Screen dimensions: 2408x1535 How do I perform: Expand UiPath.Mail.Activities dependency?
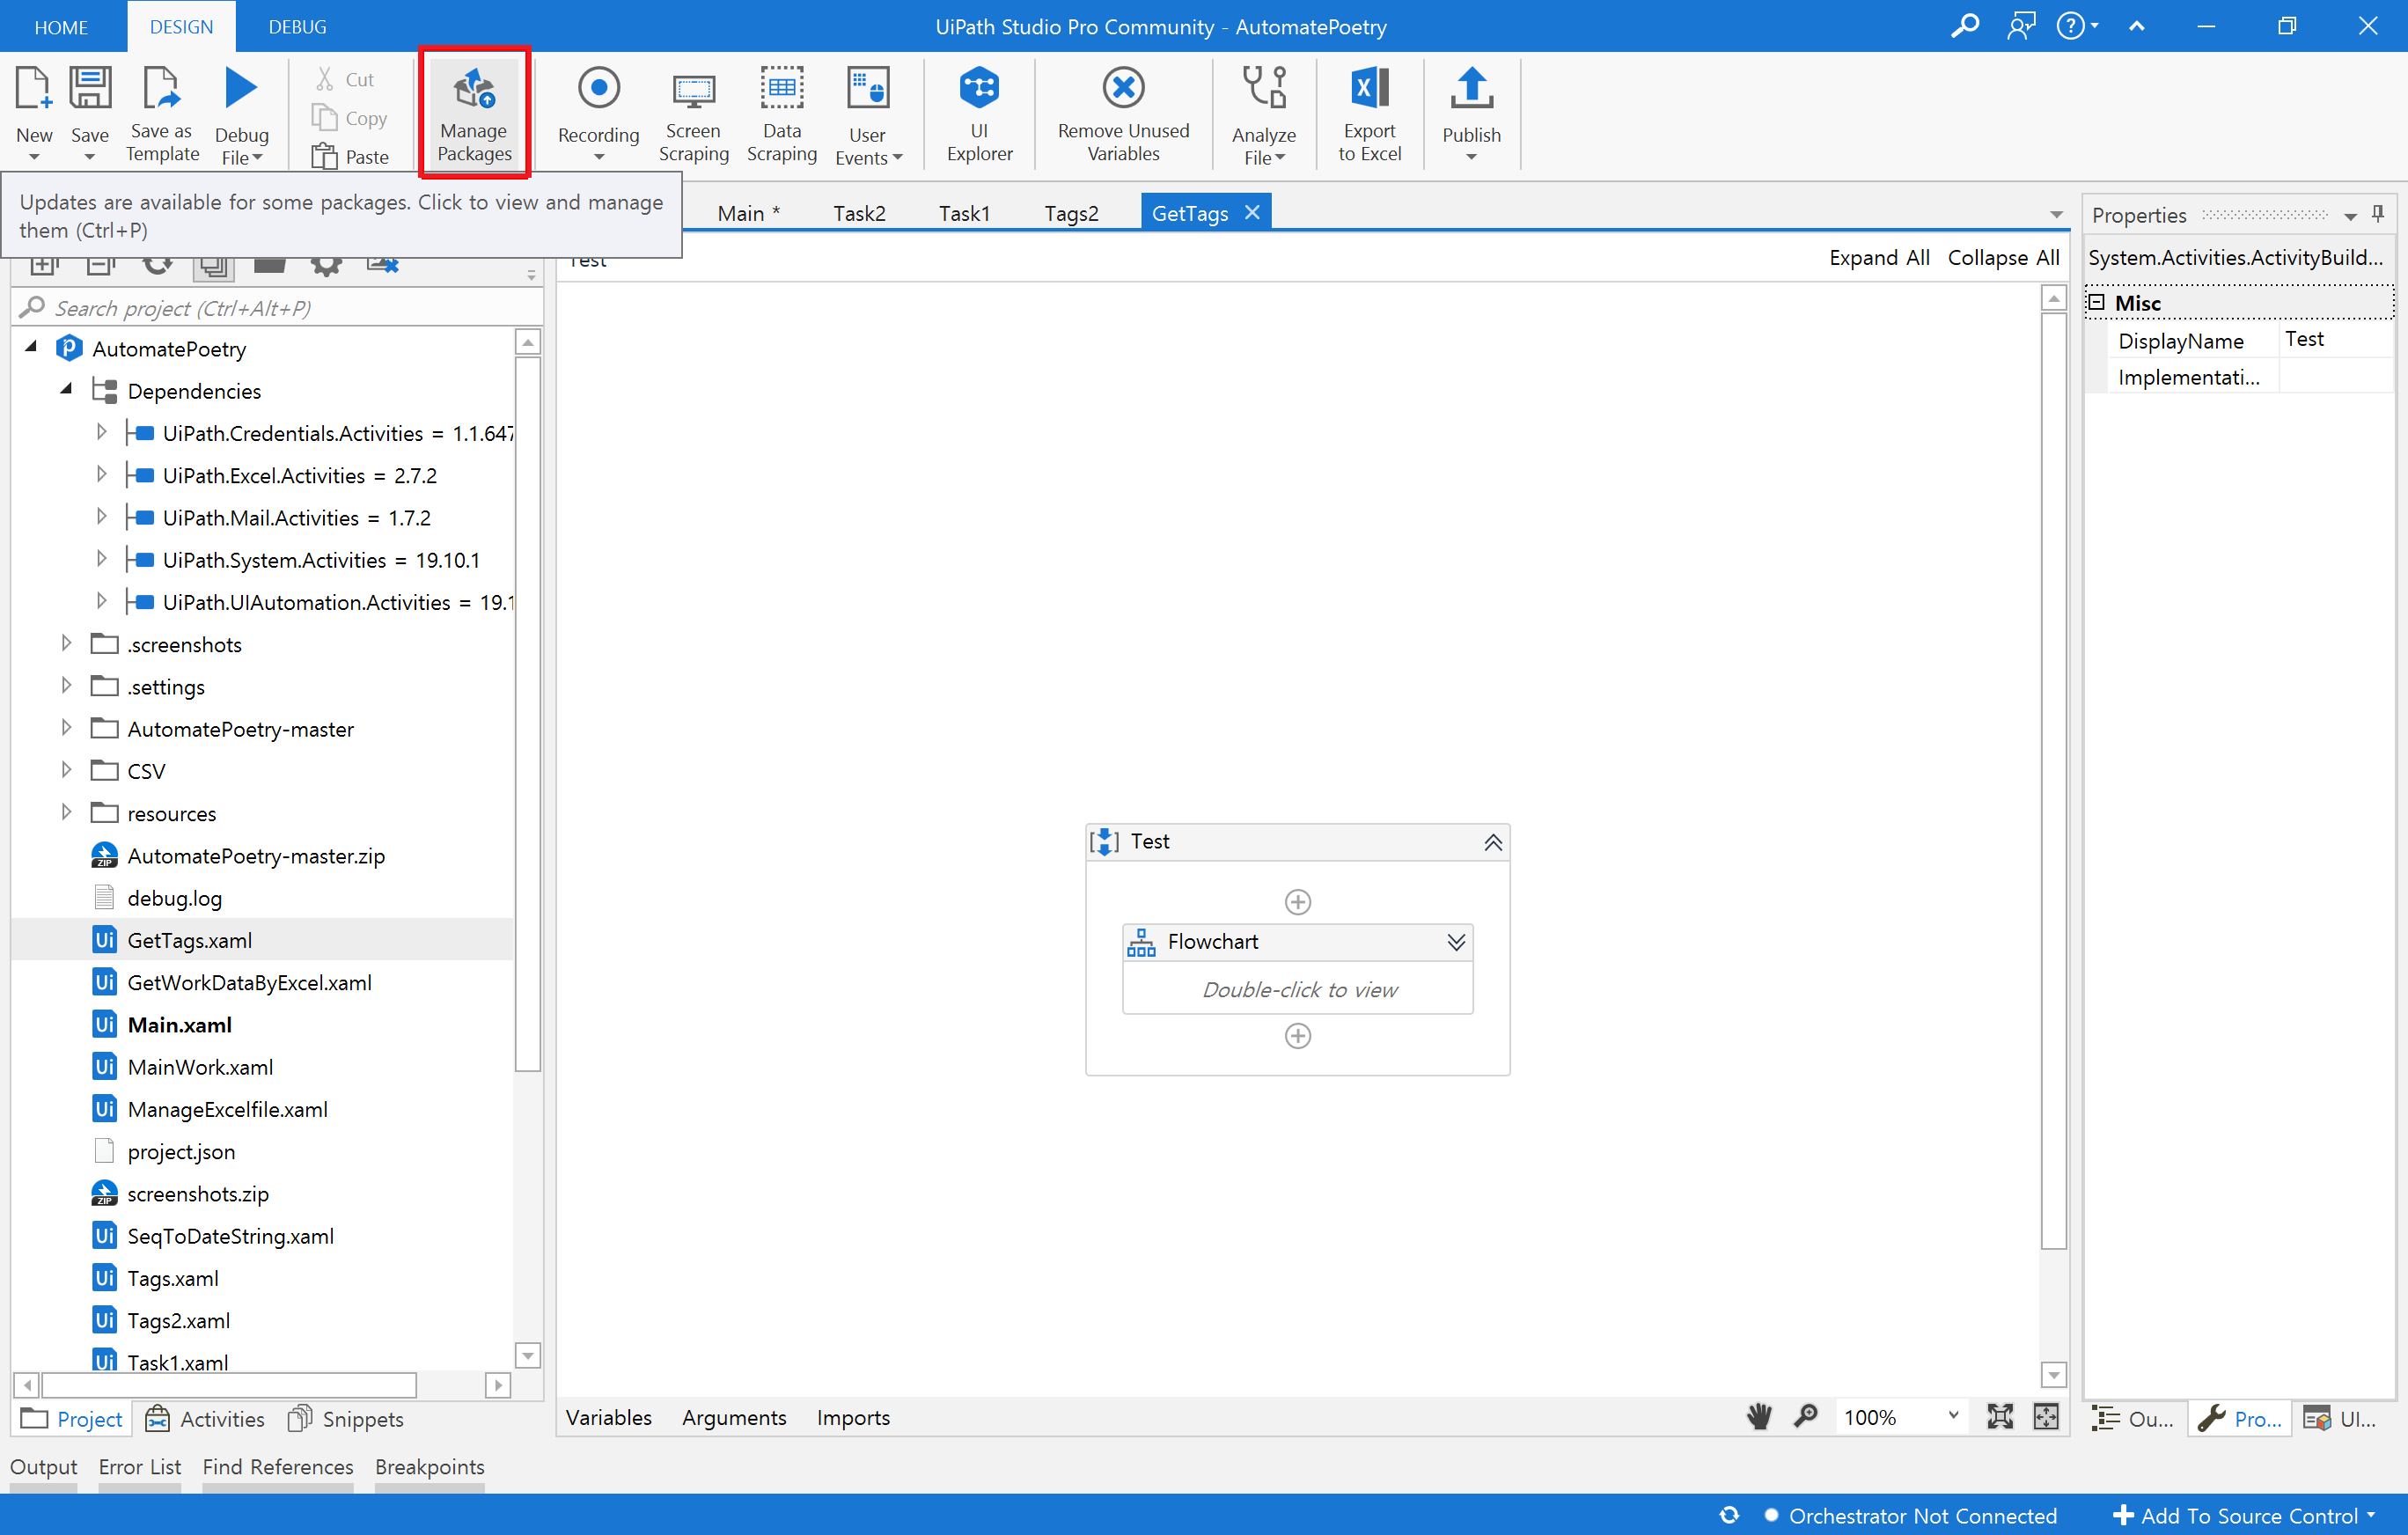[101, 516]
